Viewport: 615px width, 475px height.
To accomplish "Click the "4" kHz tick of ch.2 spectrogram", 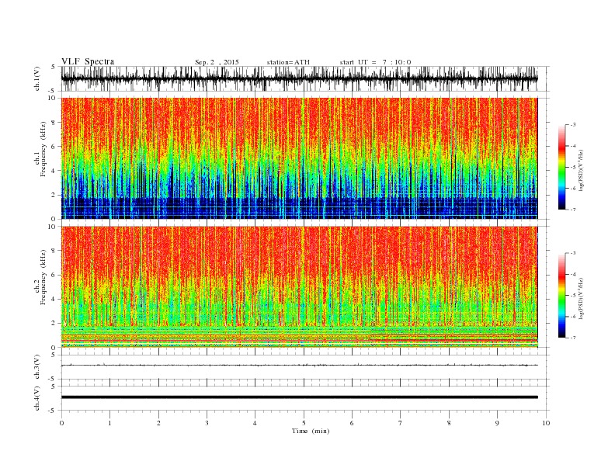I will click(x=54, y=299).
